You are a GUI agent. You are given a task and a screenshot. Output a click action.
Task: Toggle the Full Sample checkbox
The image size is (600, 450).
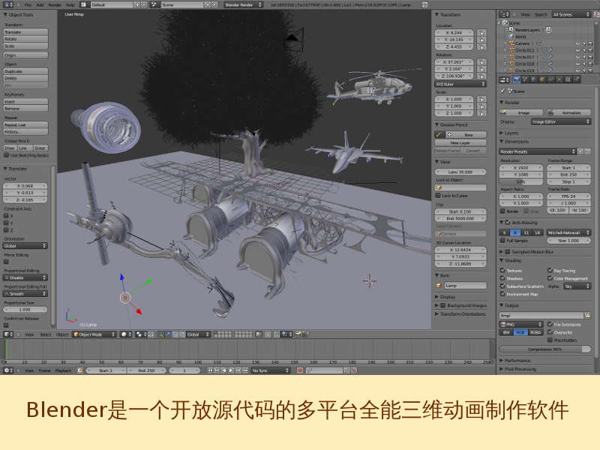click(x=502, y=241)
